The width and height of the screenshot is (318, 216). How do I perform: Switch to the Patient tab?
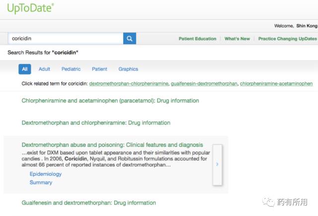point(99,69)
